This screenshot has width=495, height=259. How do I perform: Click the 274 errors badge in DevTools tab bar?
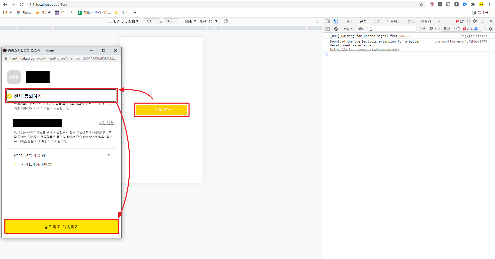click(x=461, y=21)
